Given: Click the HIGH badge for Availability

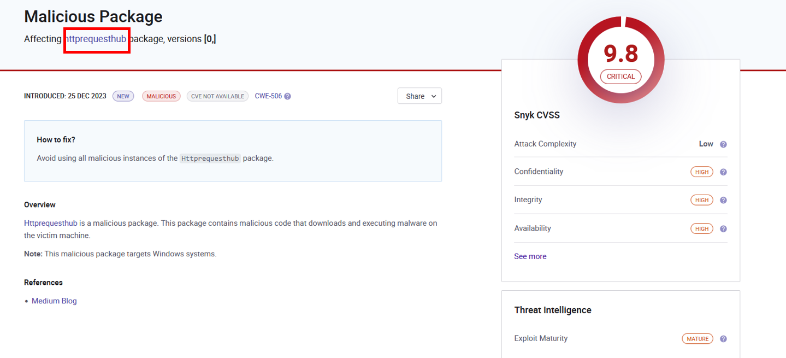Looking at the screenshot, I should (702, 229).
